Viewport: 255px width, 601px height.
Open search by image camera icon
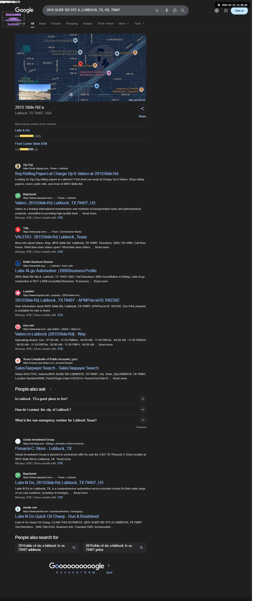point(175,10)
